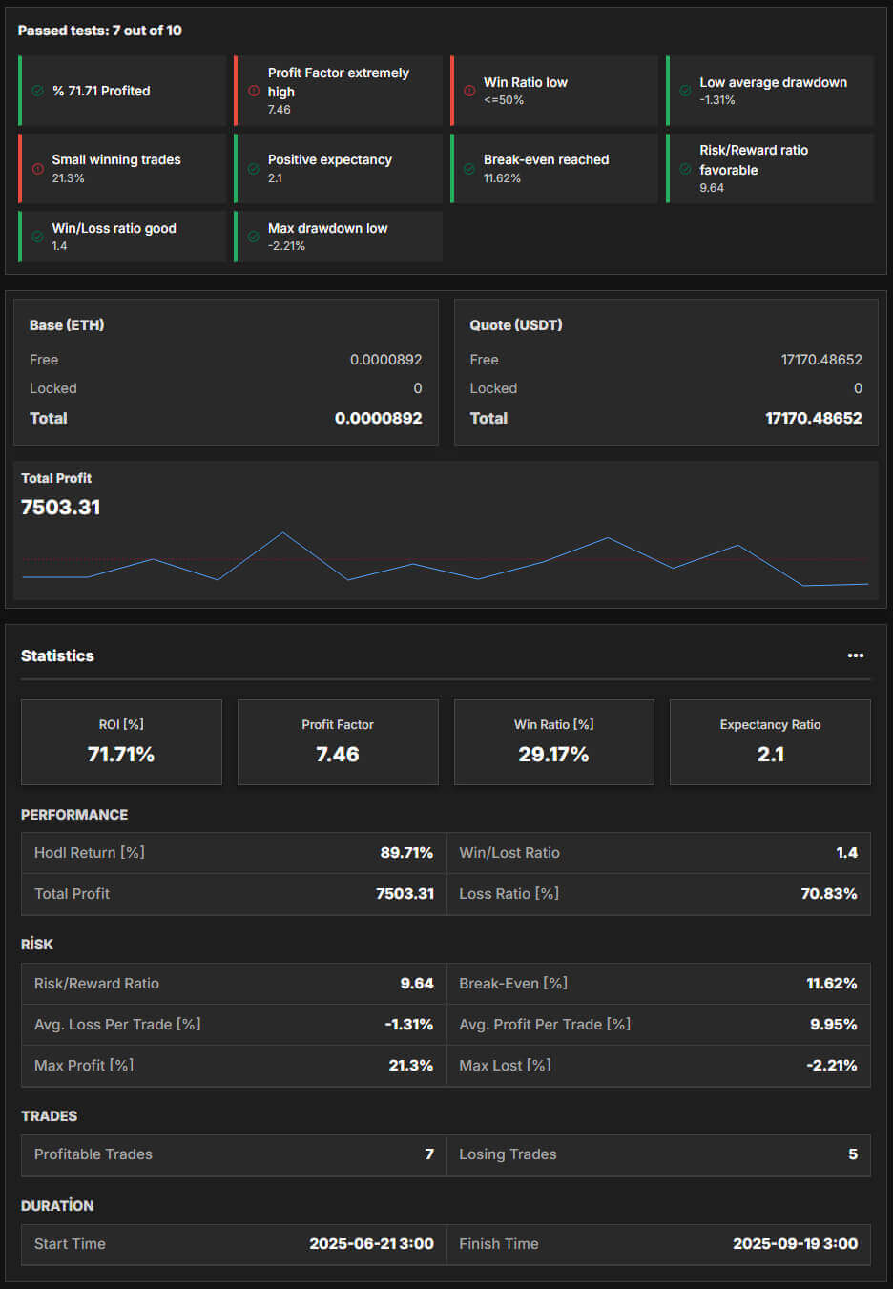Click the Quote (USDT) Free balance amount

(820, 360)
